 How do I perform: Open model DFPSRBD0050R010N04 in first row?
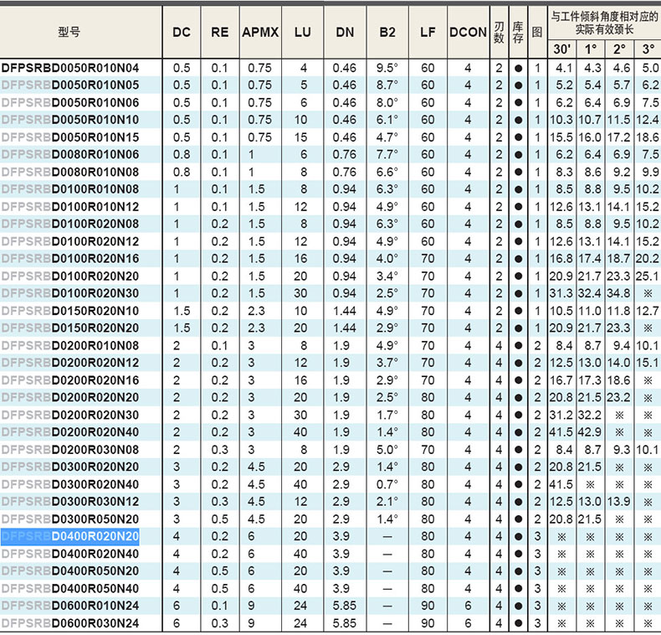(70, 67)
